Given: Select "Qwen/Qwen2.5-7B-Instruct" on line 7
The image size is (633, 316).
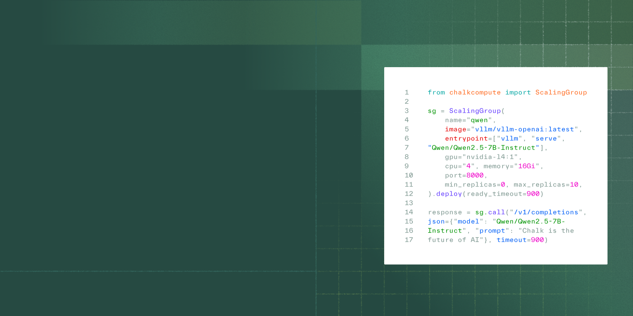Looking at the screenshot, I should [x=484, y=148].
